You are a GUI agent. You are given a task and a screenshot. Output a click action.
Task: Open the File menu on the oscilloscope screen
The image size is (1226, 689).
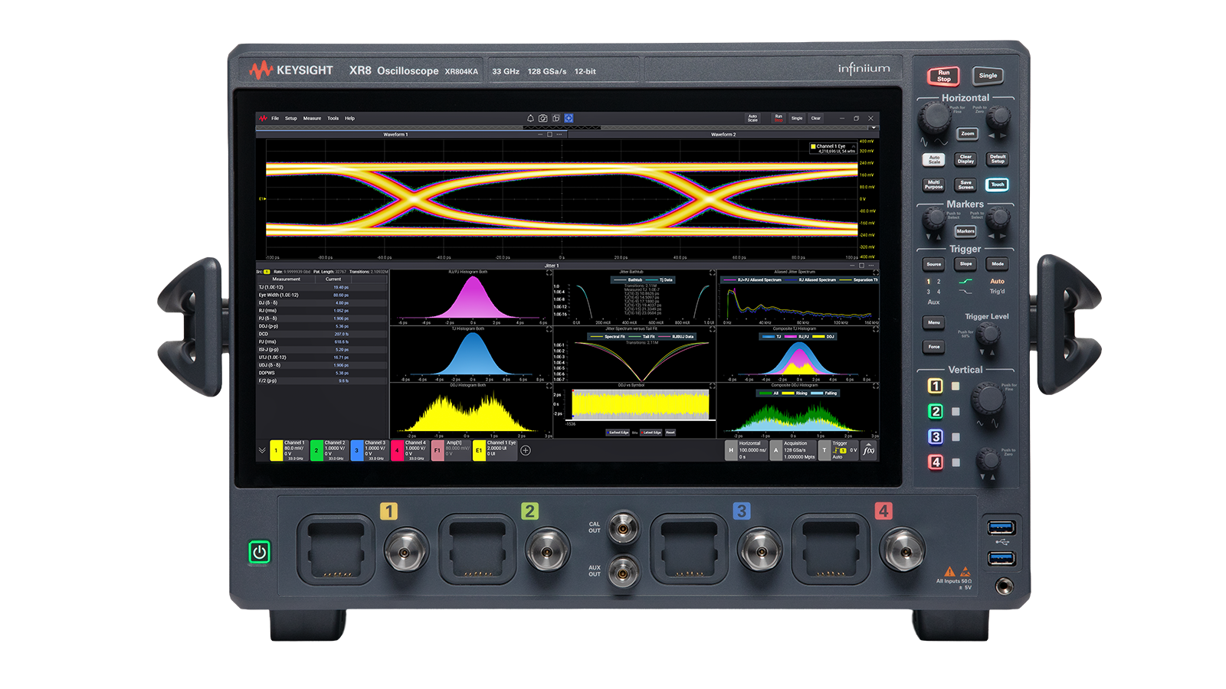pyautogui.click(x=275, y=119)
